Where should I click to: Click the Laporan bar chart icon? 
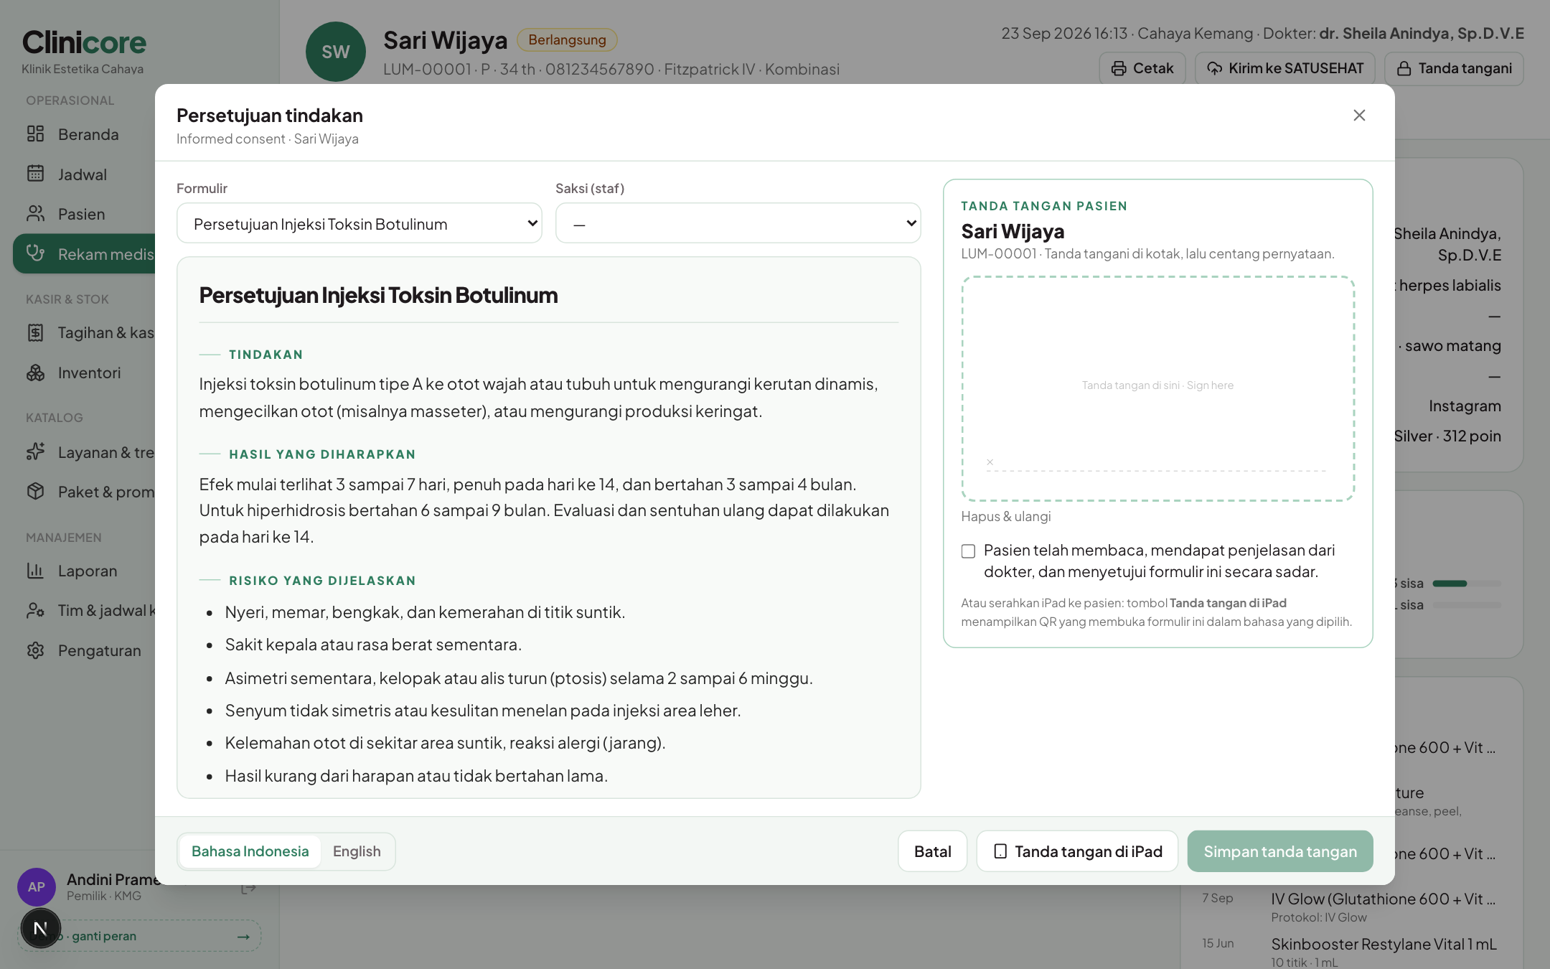click(x=36, y=571)
